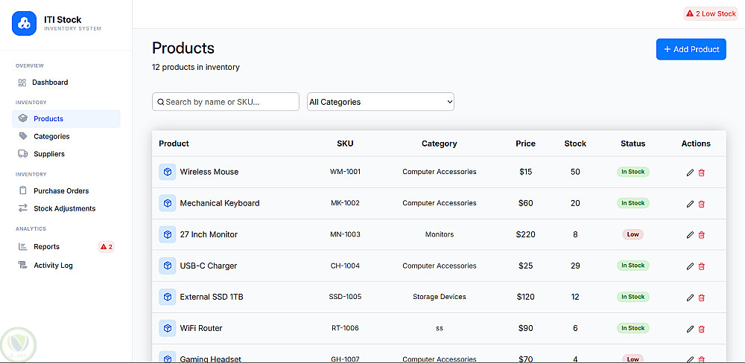View the Reports analytics page

point(46,247)
